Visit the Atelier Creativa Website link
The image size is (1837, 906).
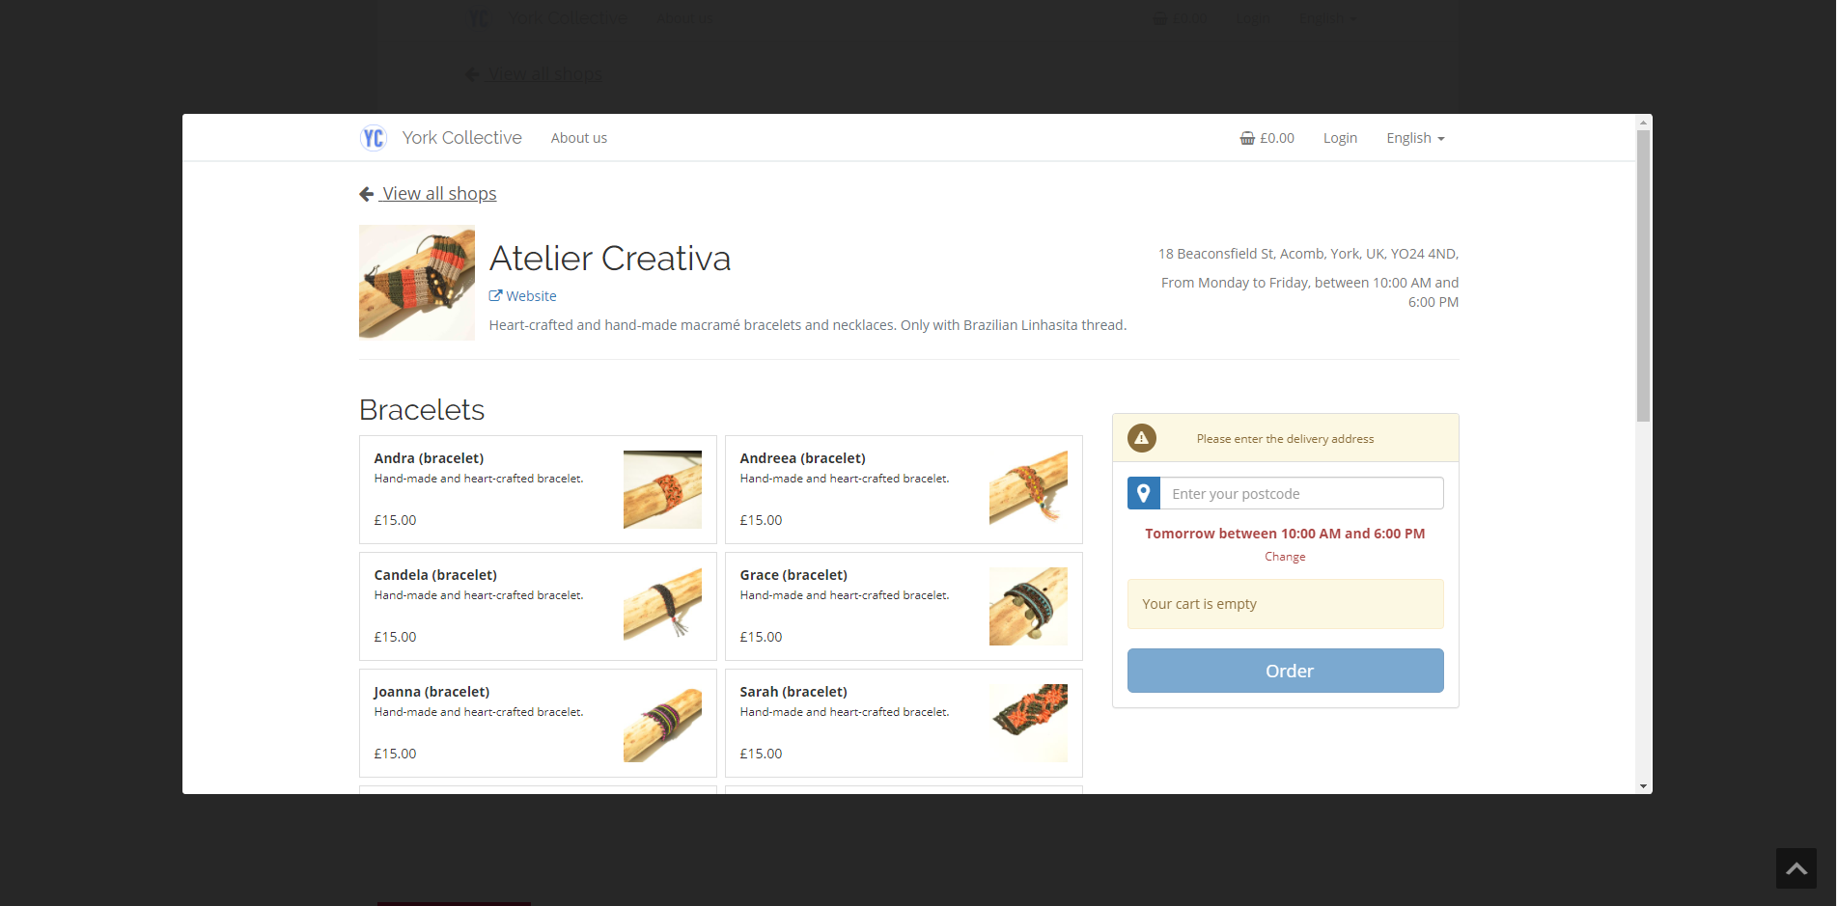pyautogui.click(x=531, y=296)
